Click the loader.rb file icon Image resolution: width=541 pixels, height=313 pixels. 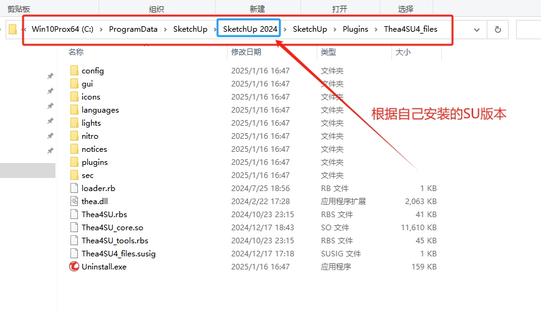[74, 189]
